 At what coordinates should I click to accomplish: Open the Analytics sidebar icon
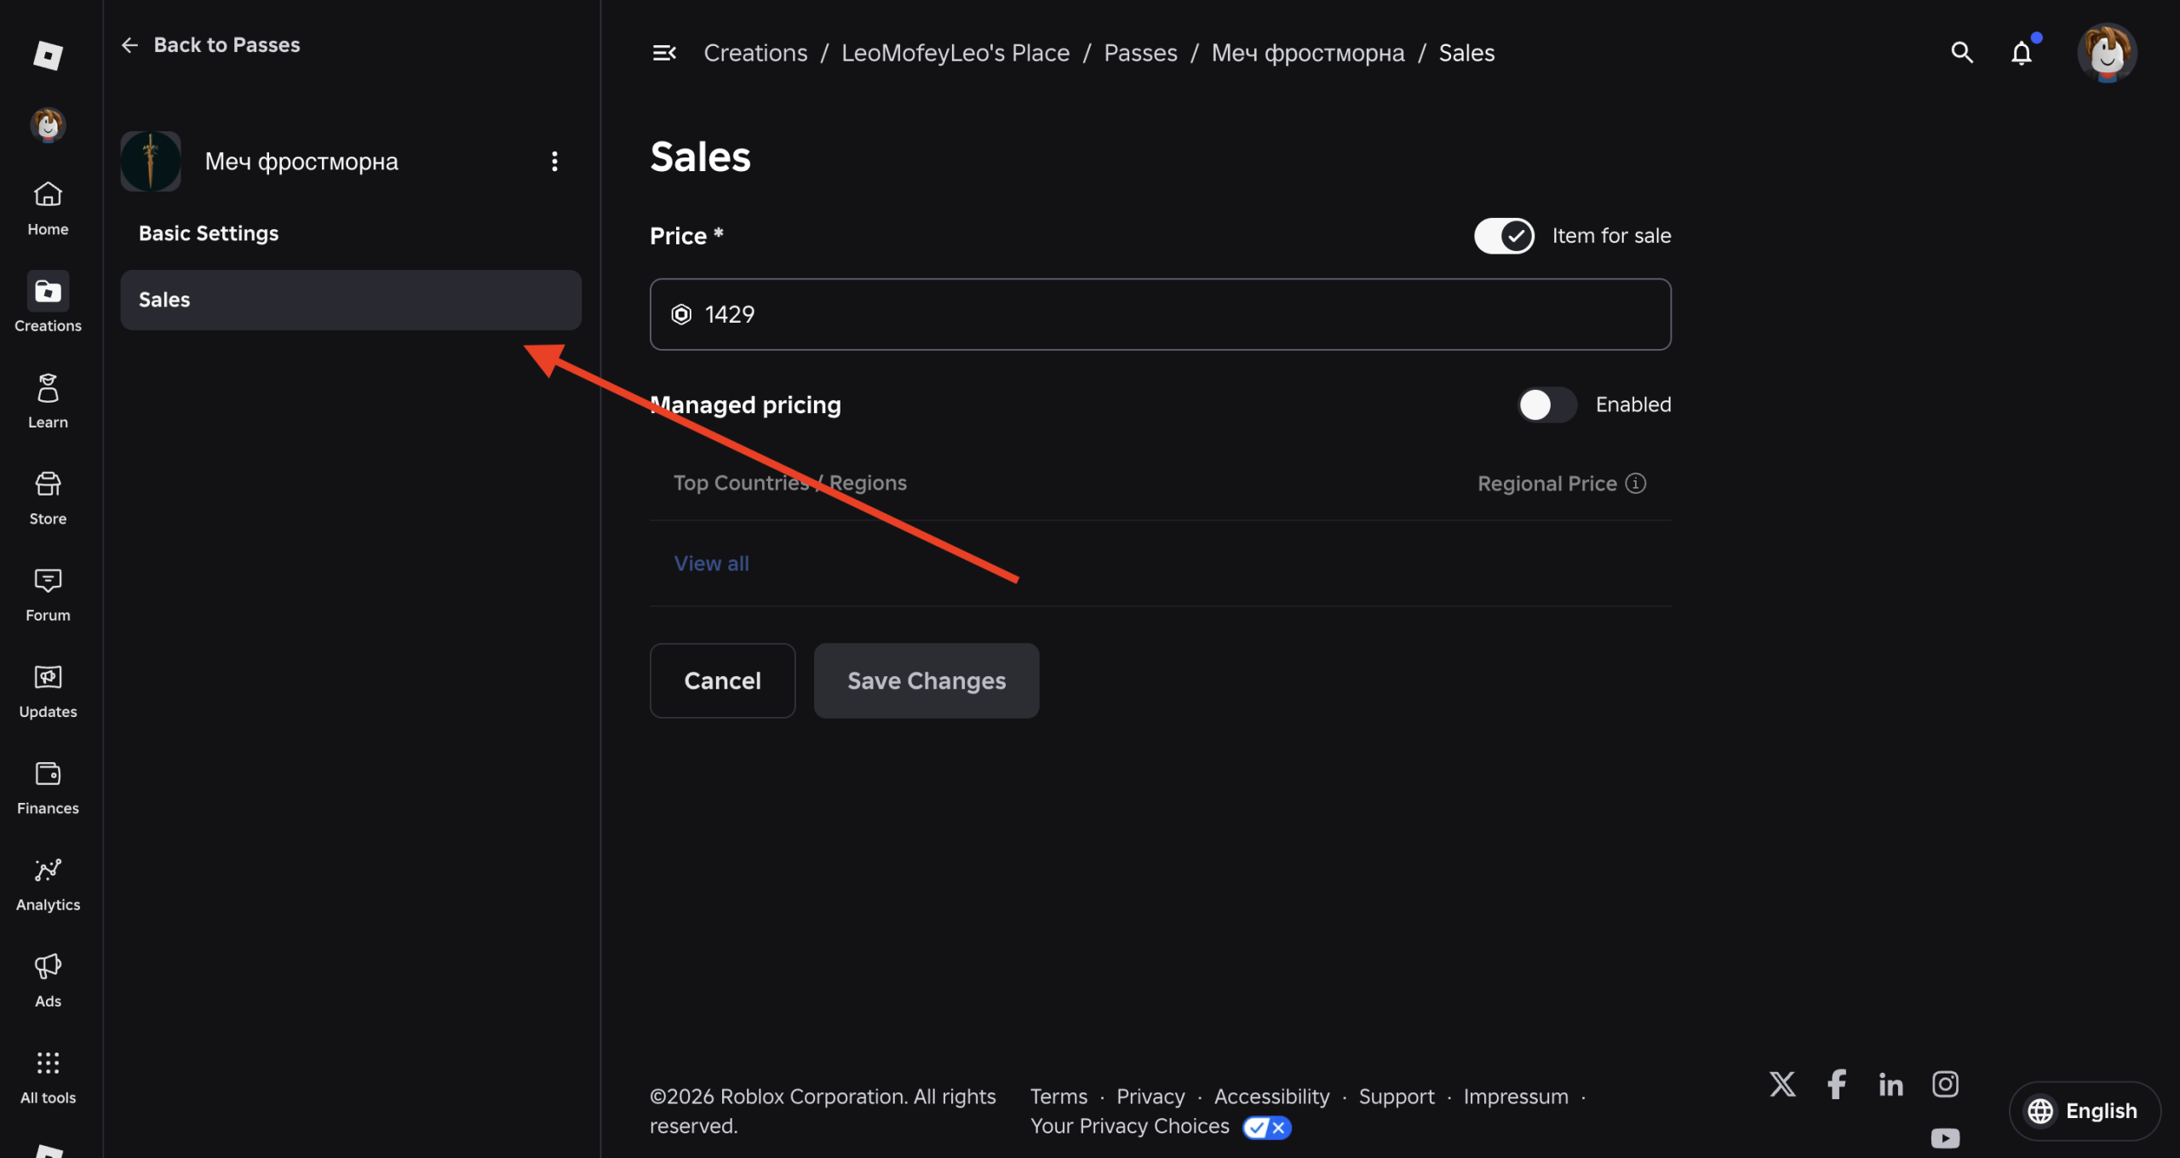[48, 870]
